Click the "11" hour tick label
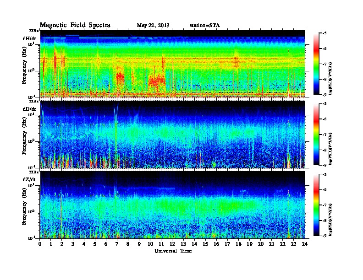Image resolution: width=363 pixels, height=280 pixels. 161,244
